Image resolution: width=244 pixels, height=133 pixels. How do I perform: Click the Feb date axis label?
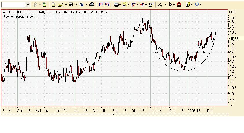(210, 111)
